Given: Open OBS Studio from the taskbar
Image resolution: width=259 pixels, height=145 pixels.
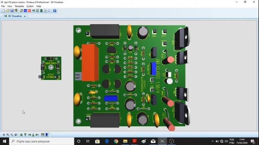Looking at the screenshot, I should [x=172, y=141].
